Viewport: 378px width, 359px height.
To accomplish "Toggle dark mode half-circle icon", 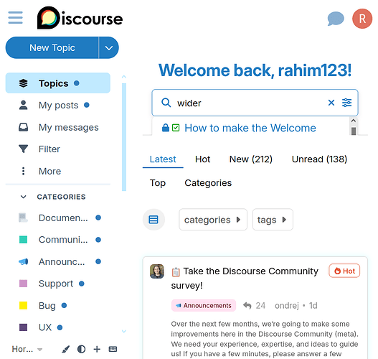I will point(81,349).
